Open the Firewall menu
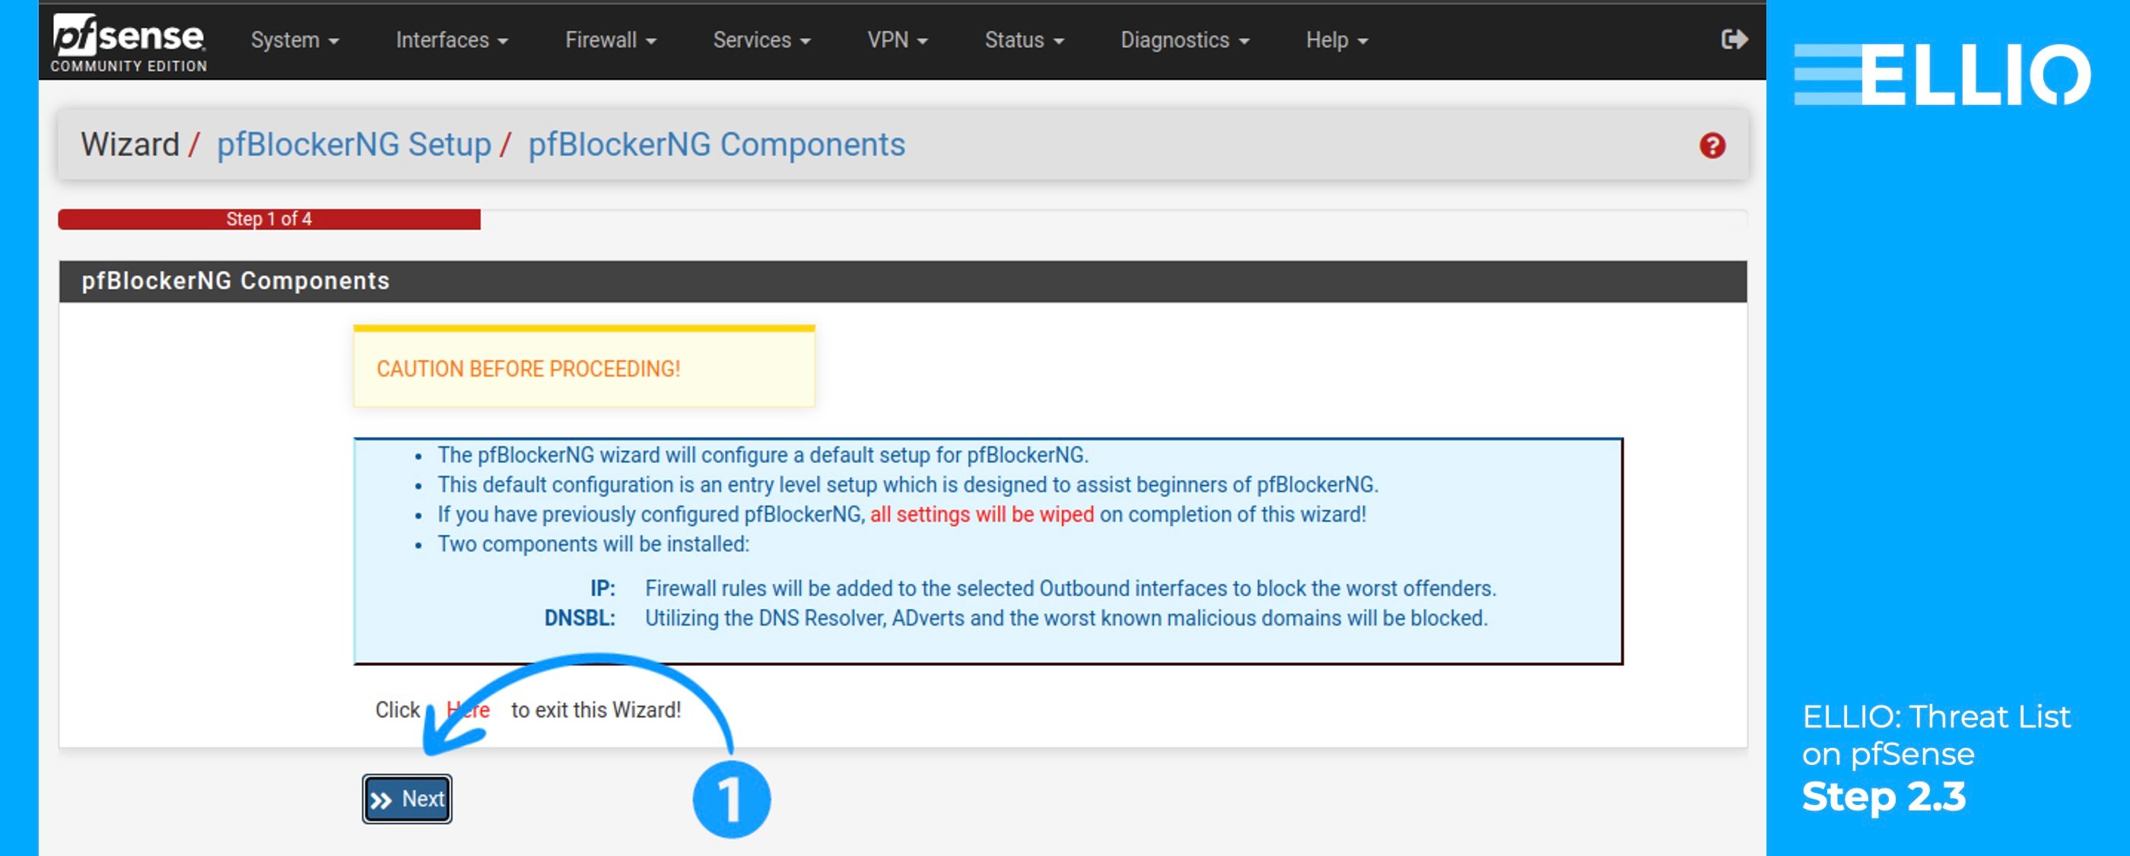 [x=609, y=39]
